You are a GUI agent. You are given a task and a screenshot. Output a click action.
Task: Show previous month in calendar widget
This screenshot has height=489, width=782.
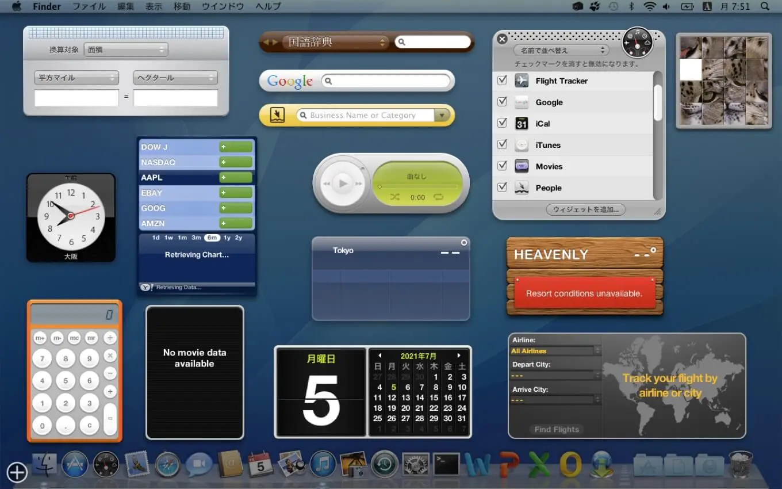380,356
